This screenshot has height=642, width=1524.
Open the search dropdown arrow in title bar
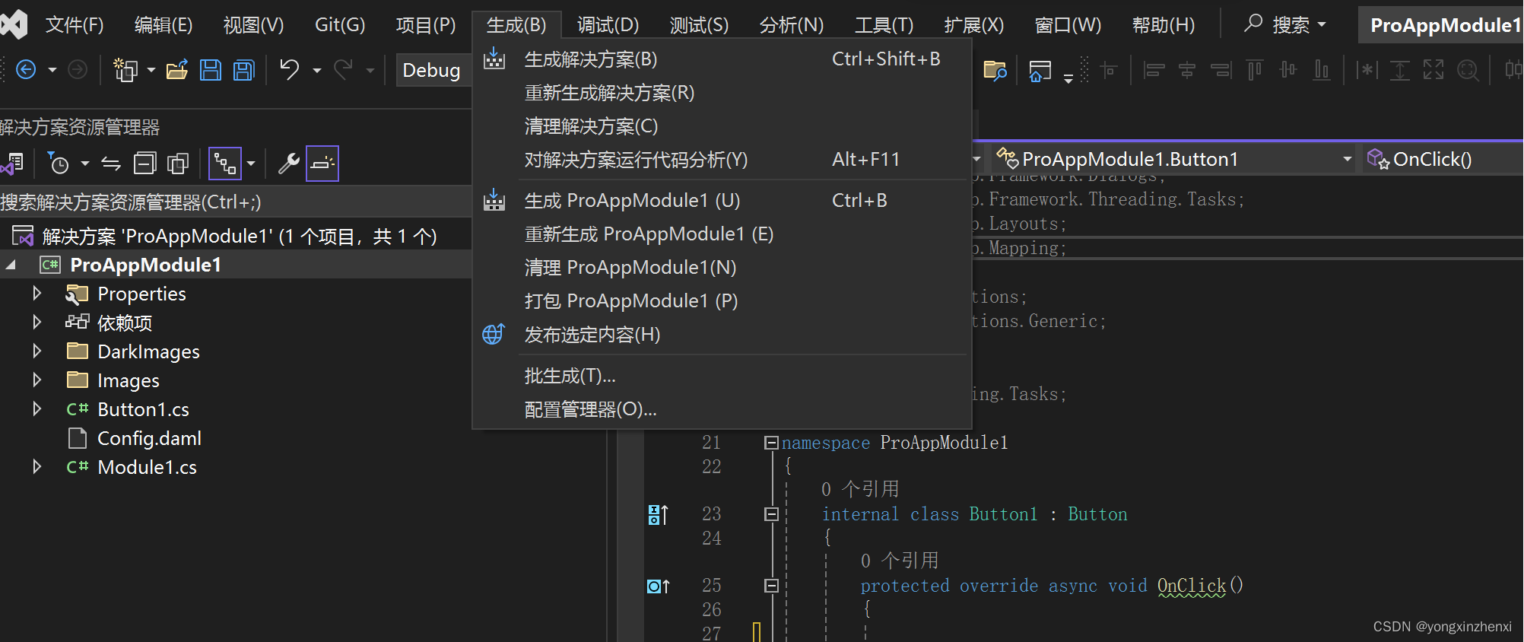(1322, 24)
